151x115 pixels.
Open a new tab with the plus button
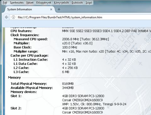(59, 9)
